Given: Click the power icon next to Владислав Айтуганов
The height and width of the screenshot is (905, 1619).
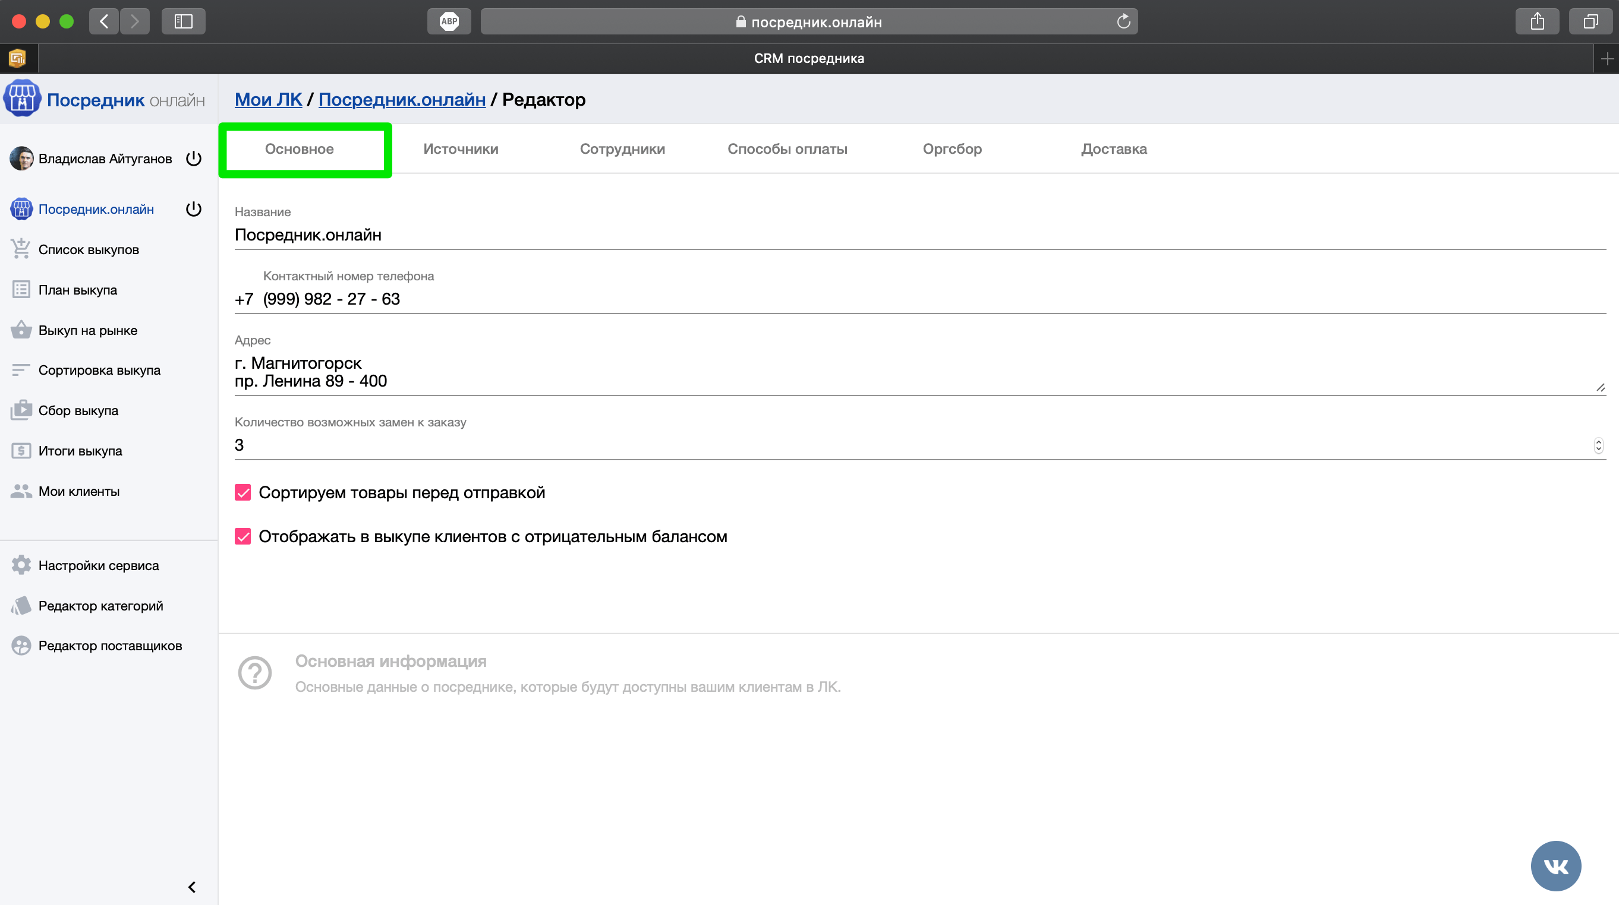Looking at the screenshot, I should pos(194,159).
